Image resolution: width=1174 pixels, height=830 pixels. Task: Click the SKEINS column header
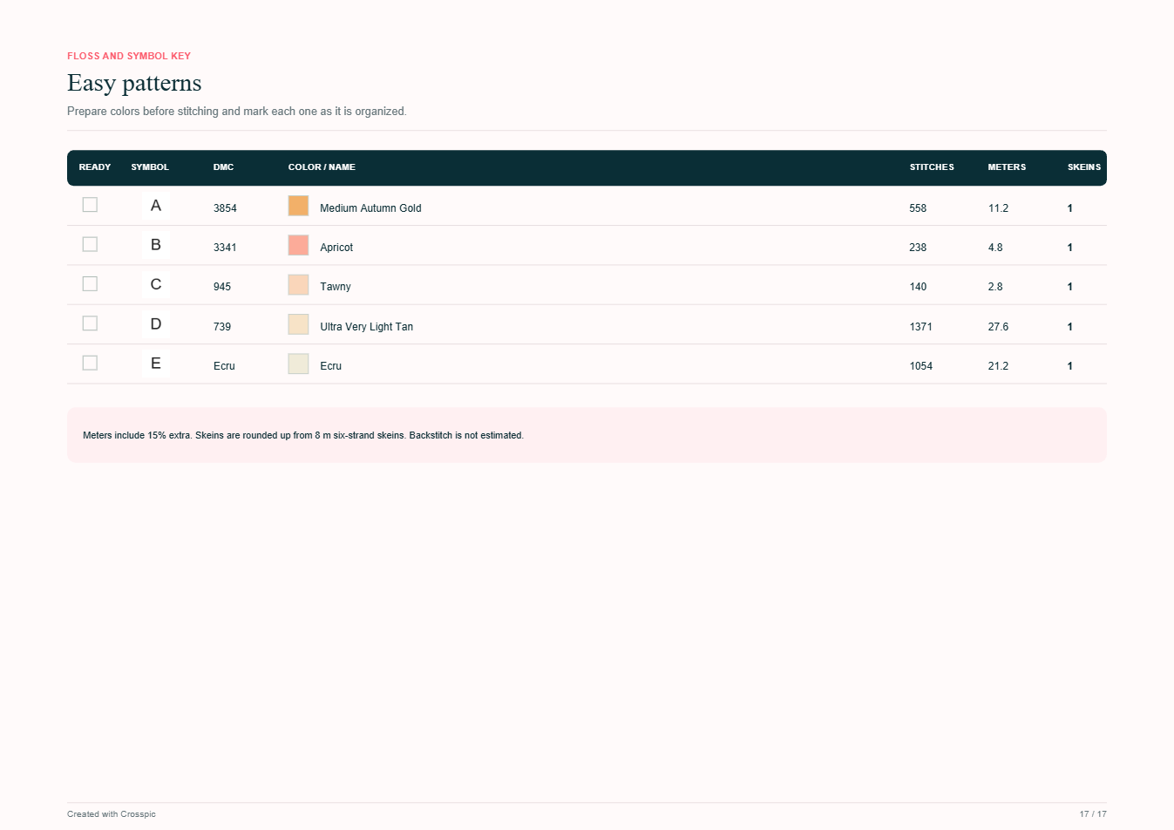tap(1084, 167)
